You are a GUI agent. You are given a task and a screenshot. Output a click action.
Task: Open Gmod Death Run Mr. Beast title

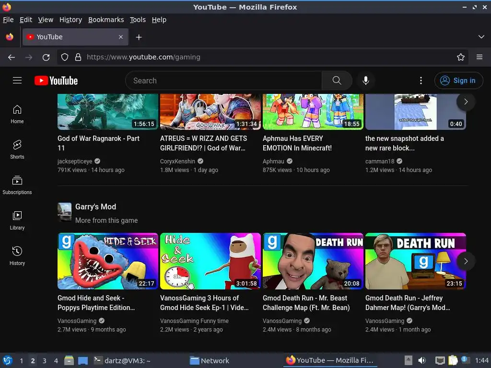(x=306, y=303)
